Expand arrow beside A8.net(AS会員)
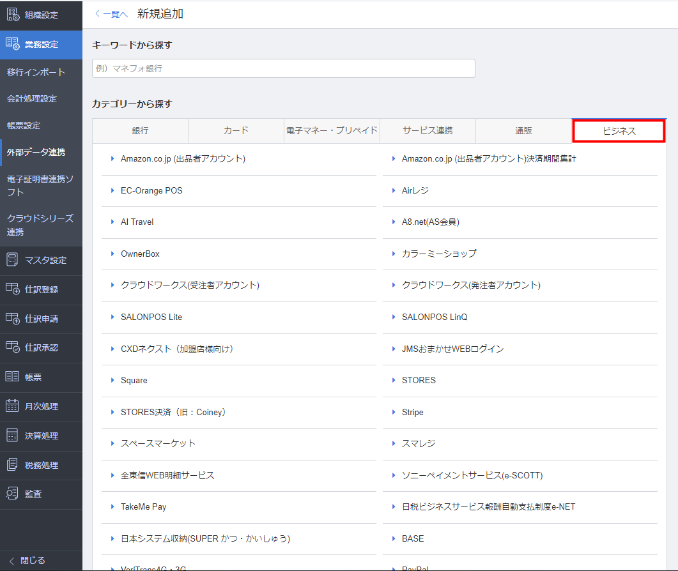The height and width of the screenshot is (571, 678). [x=394, y=222]
